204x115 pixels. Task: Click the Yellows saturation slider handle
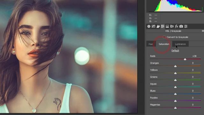pyautogui.click(x=175, y=73)
